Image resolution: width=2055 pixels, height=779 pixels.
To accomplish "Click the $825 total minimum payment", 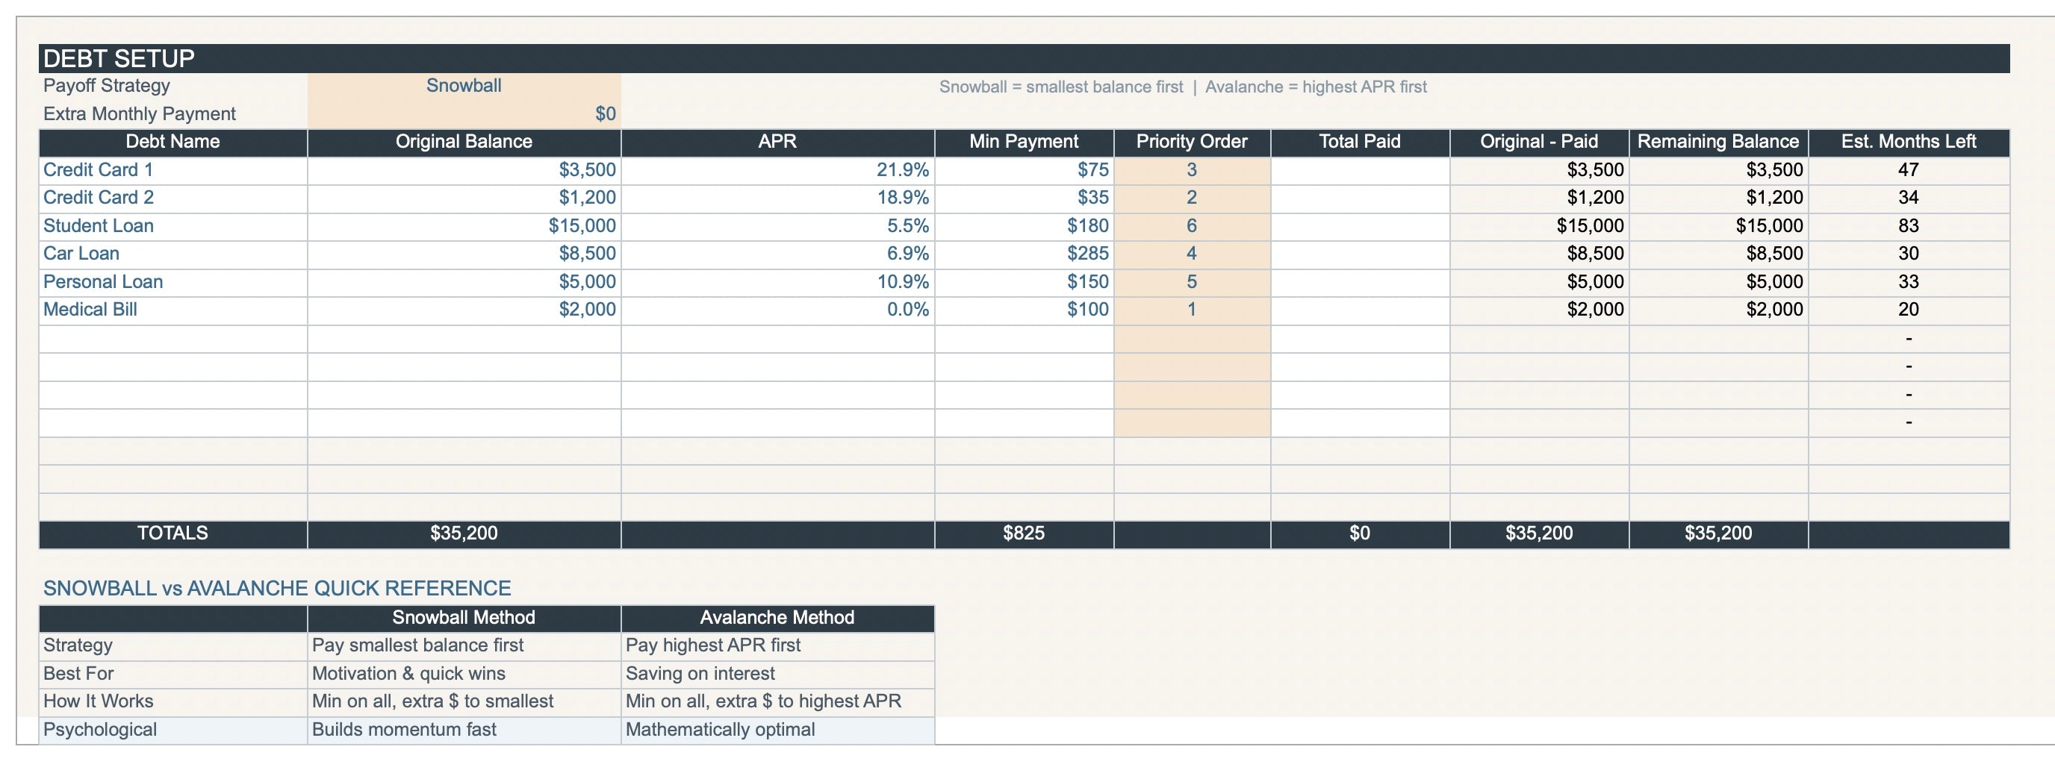I will pos(1025,534).
